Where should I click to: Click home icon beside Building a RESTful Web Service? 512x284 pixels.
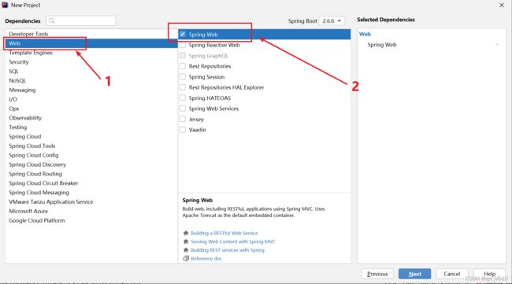click(186, 233)
